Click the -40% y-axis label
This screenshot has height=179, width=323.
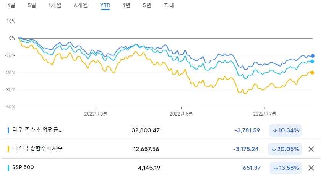(x=10, y=107)
